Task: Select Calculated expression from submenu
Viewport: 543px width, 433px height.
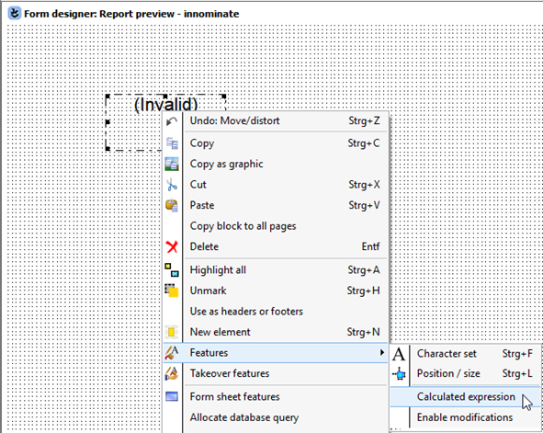Action: pyautogui.click(x=466, y=396)
